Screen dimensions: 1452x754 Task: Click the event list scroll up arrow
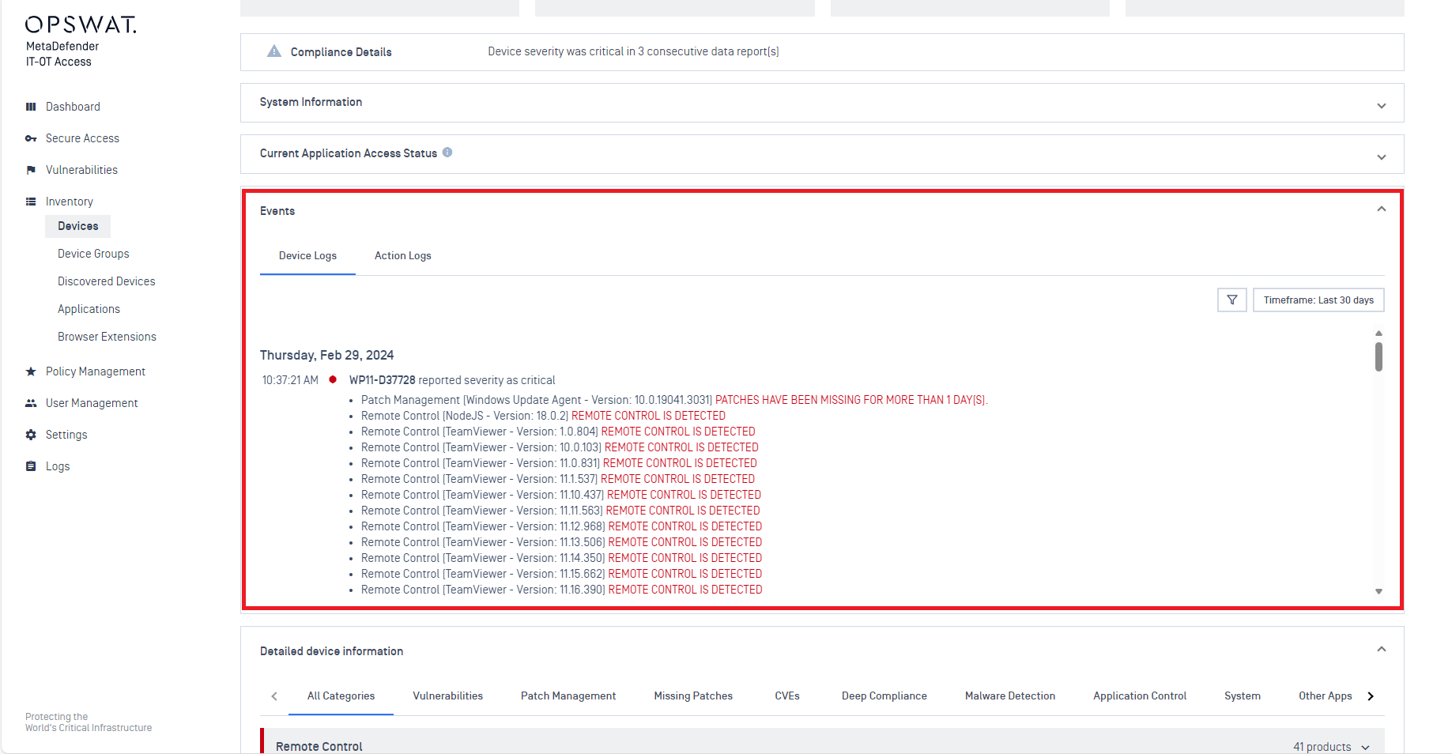tap(1378, 334)
